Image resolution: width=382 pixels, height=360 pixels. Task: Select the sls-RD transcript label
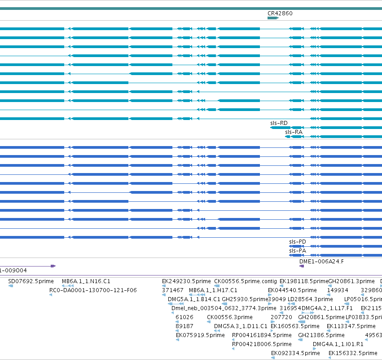point(279,123)
